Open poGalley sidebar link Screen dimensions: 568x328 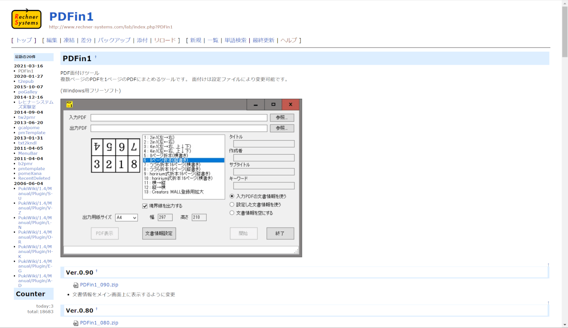(27, 92)
